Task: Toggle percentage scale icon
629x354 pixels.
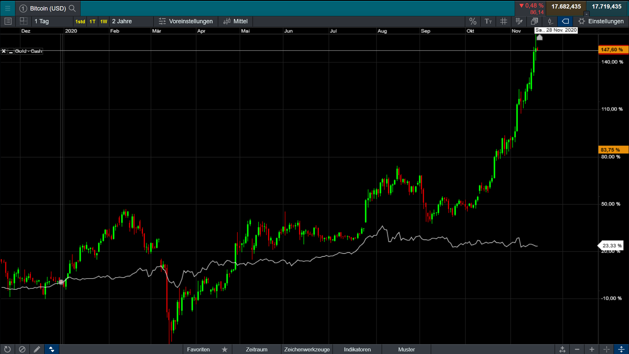Action: point(472,21)
